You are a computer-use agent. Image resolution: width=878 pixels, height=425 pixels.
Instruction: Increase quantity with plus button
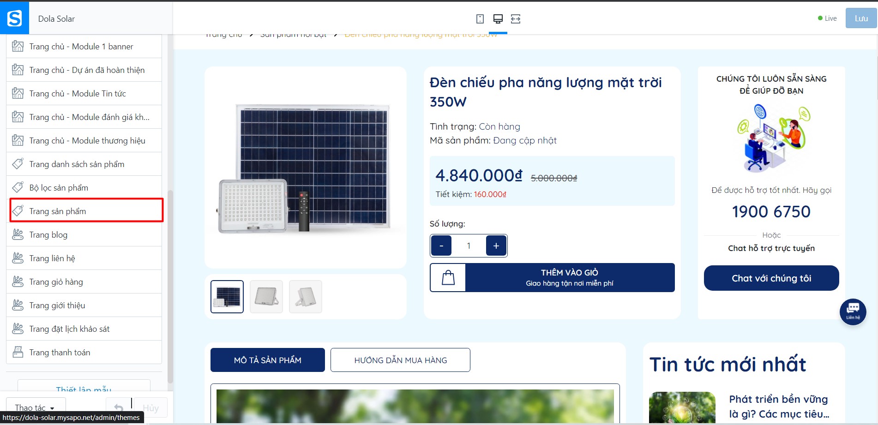[x=496, y=245]
